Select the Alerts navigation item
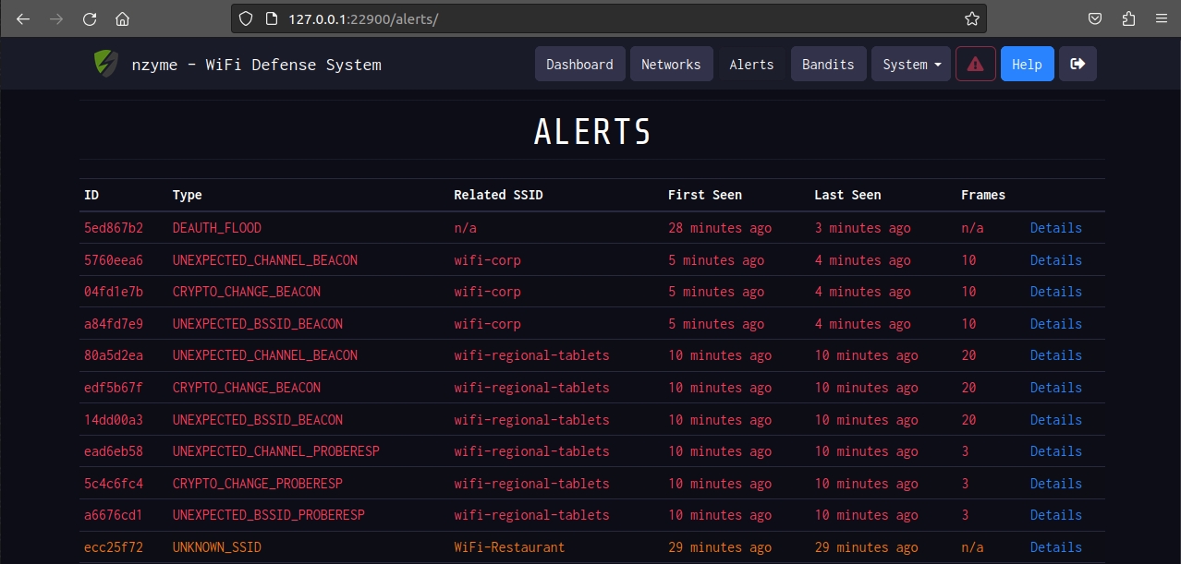 coord(751,65)
